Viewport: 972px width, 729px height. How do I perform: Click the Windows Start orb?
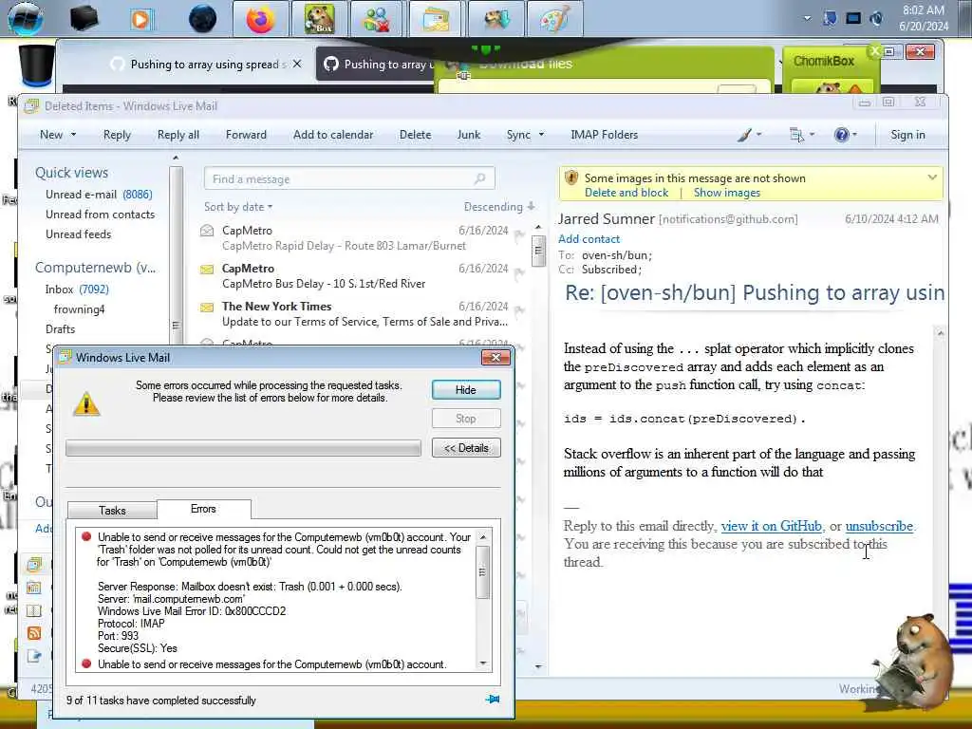click(x=26, y=19)
